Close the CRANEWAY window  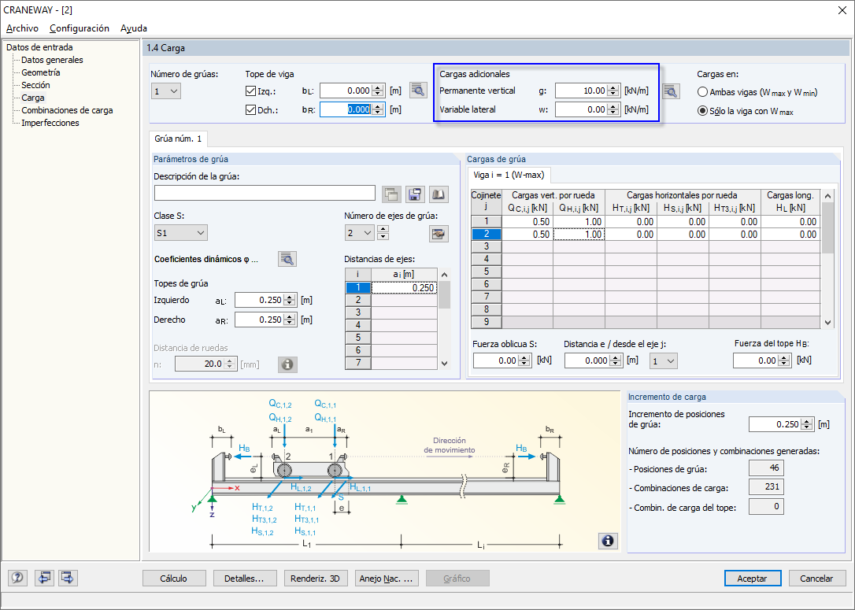[842, 10]
